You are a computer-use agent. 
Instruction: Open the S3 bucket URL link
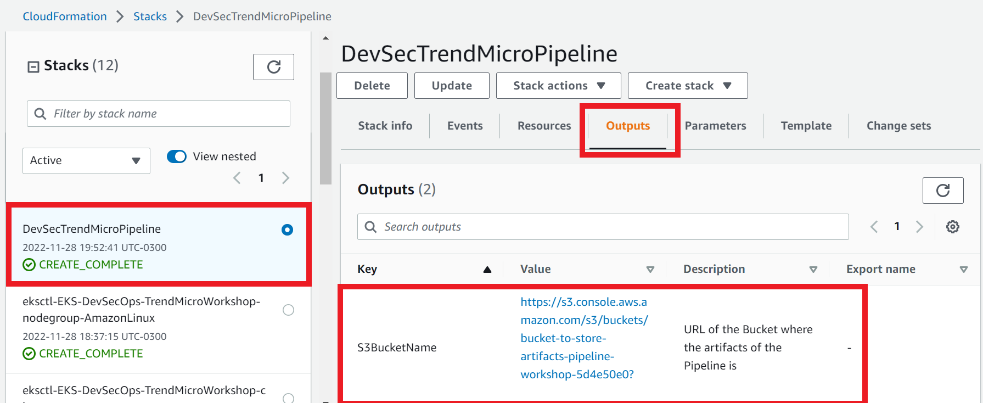[x=585, y=338]
